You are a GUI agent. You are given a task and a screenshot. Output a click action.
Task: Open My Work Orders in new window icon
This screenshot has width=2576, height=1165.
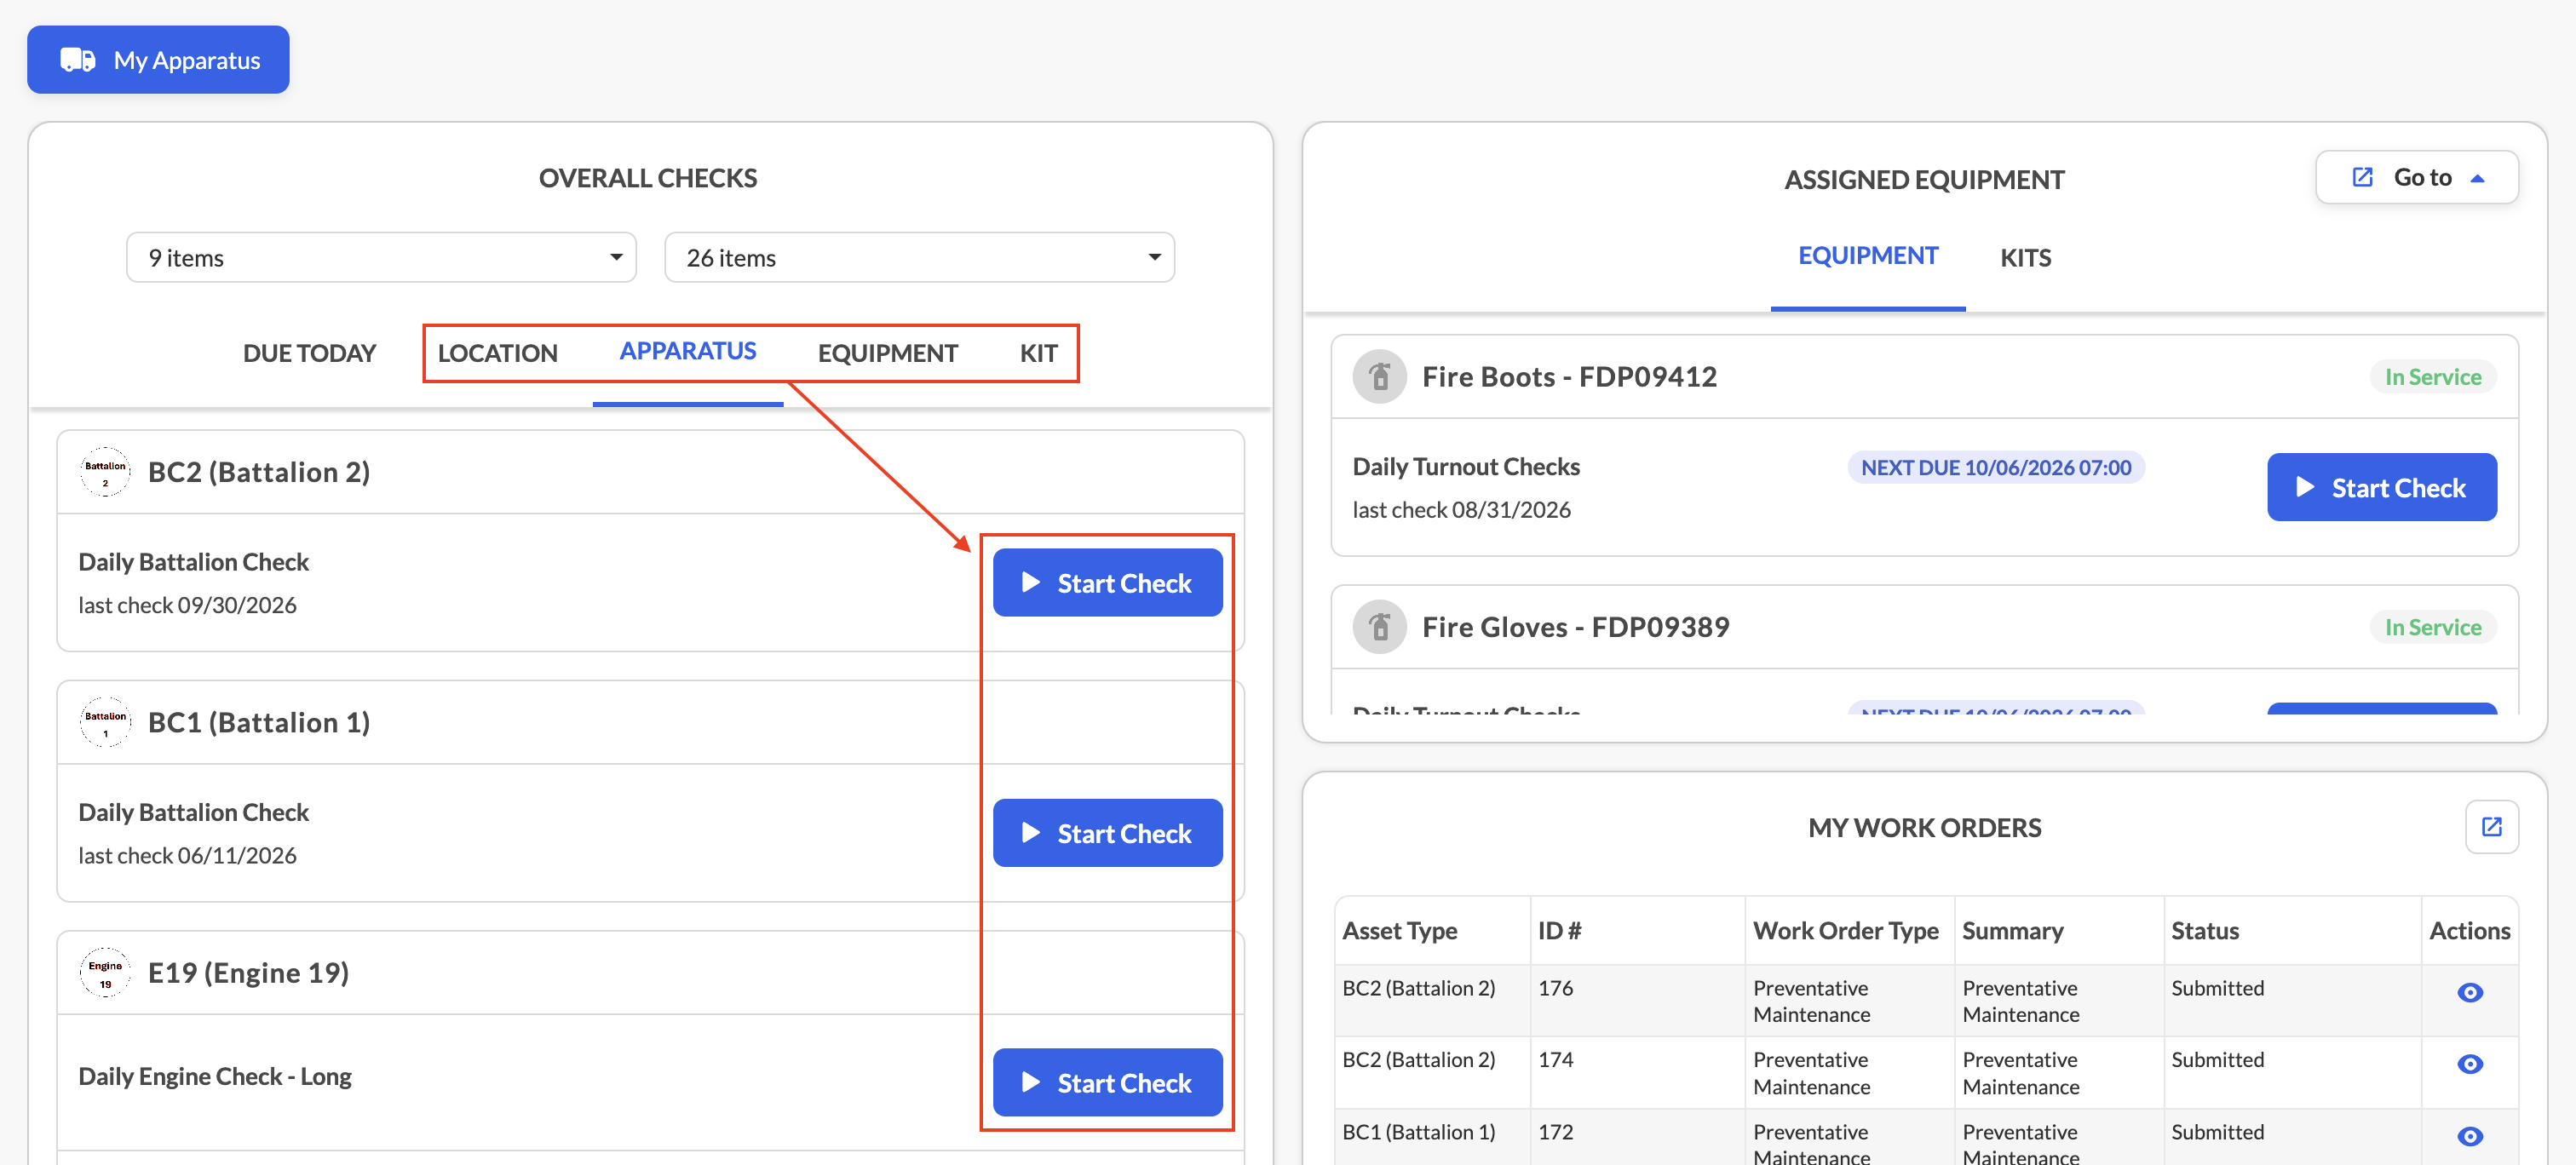click(2490, 827)
